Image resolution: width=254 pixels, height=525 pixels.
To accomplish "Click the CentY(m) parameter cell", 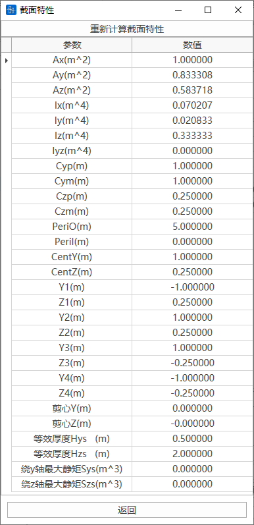I will (x=72, y=257).
